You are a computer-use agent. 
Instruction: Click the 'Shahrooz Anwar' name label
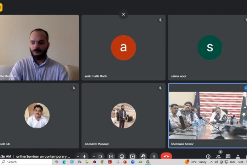click(x=182, y=144)
